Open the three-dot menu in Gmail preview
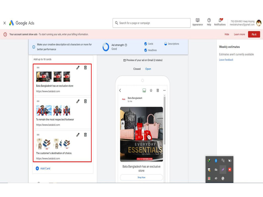The width and height of the screenshot is (263, 197). [x=164, y=90]
